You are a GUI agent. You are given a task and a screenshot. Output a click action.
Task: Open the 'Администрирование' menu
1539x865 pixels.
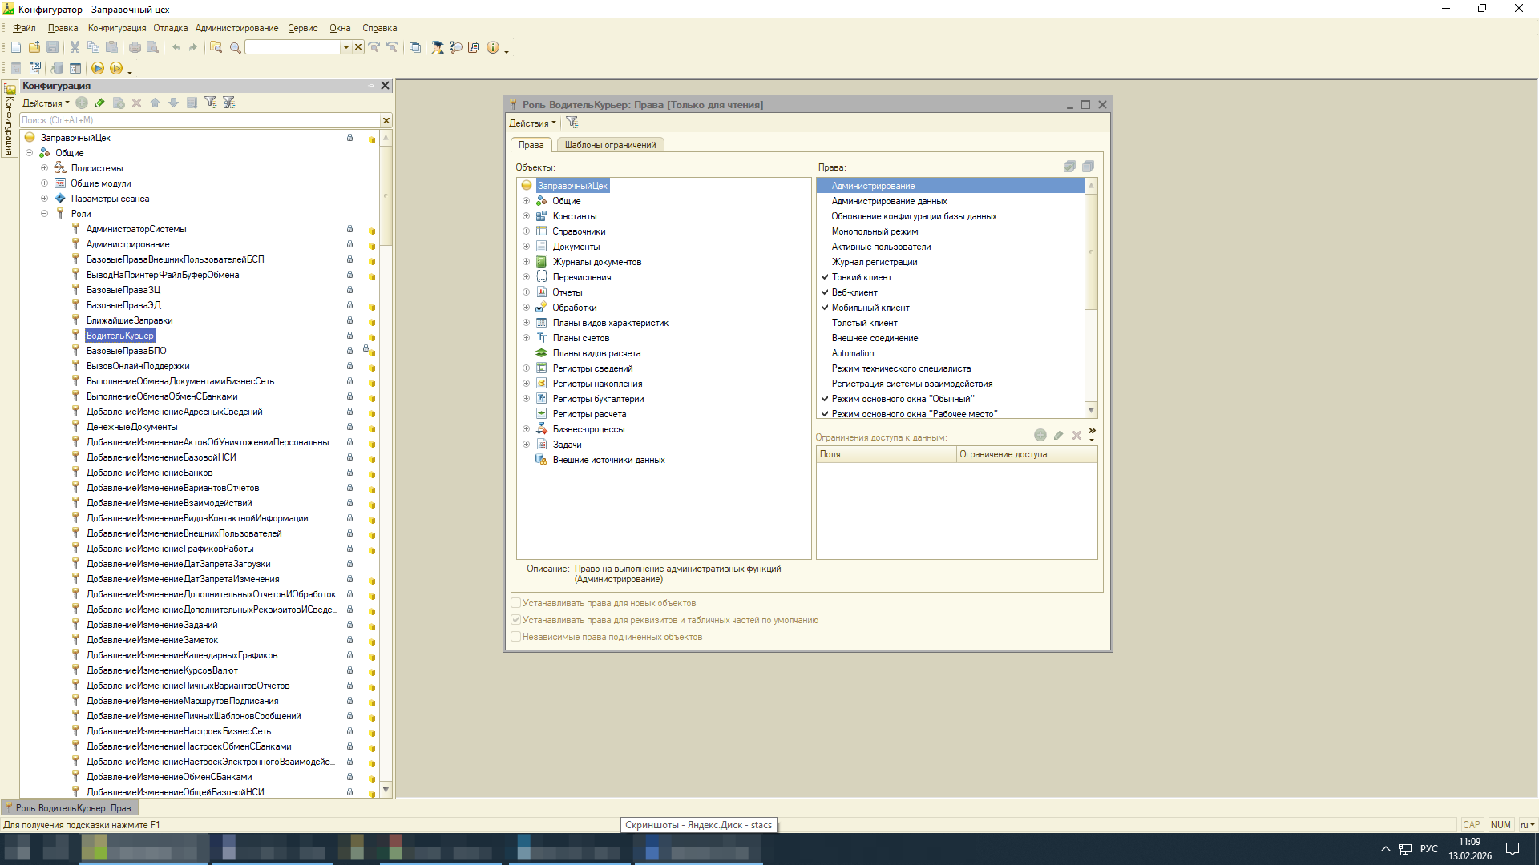[236, 28]
